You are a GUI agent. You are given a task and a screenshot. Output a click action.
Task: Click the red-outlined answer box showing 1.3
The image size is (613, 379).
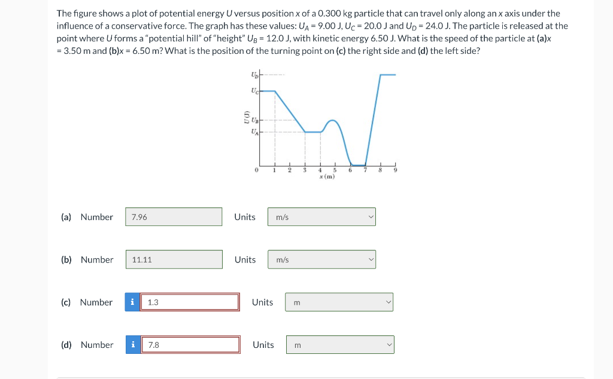click(x=190, y=302)
